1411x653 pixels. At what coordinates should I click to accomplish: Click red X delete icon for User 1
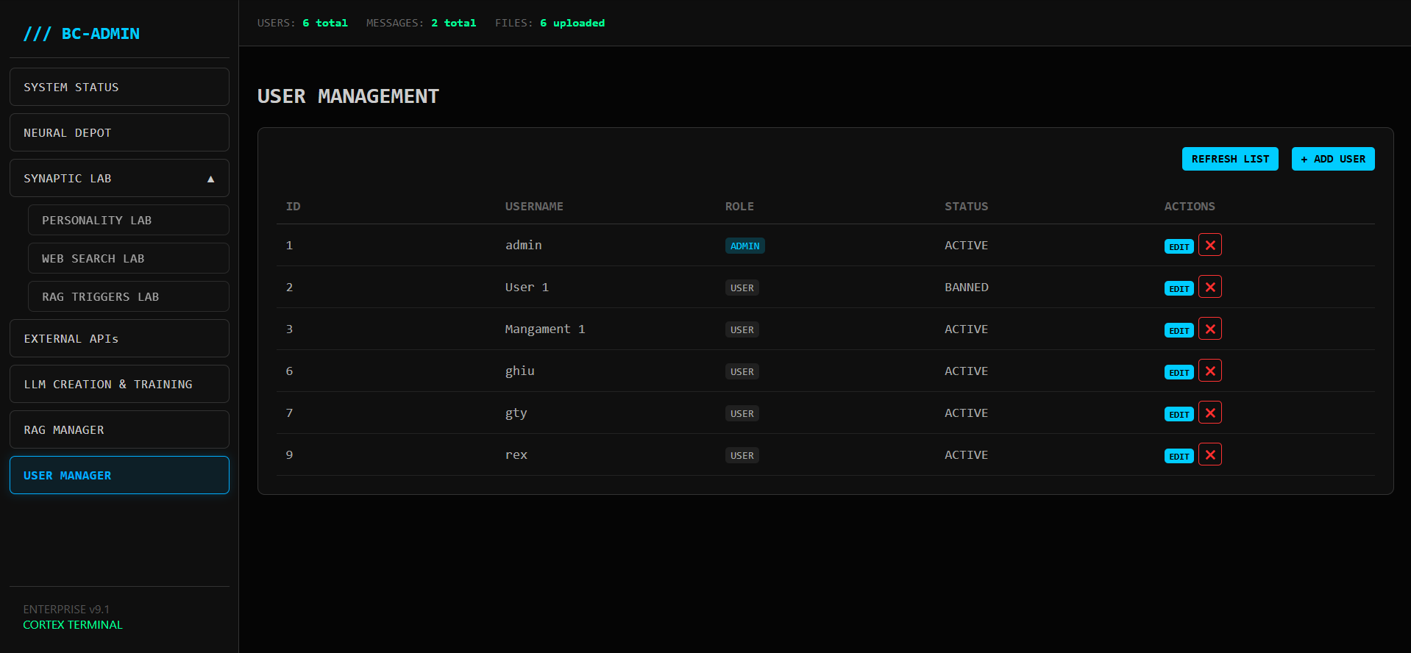point(1209,287)
